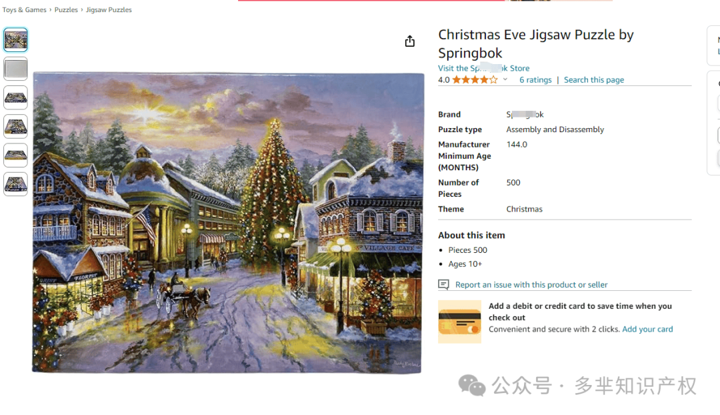Open the 6 ratings link

click(x=535, y=80)
